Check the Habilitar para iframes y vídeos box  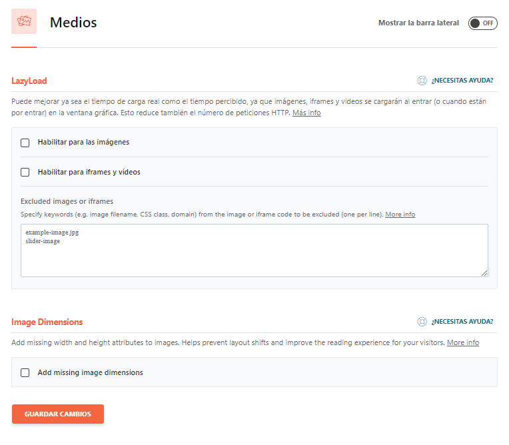coord(25,172)
